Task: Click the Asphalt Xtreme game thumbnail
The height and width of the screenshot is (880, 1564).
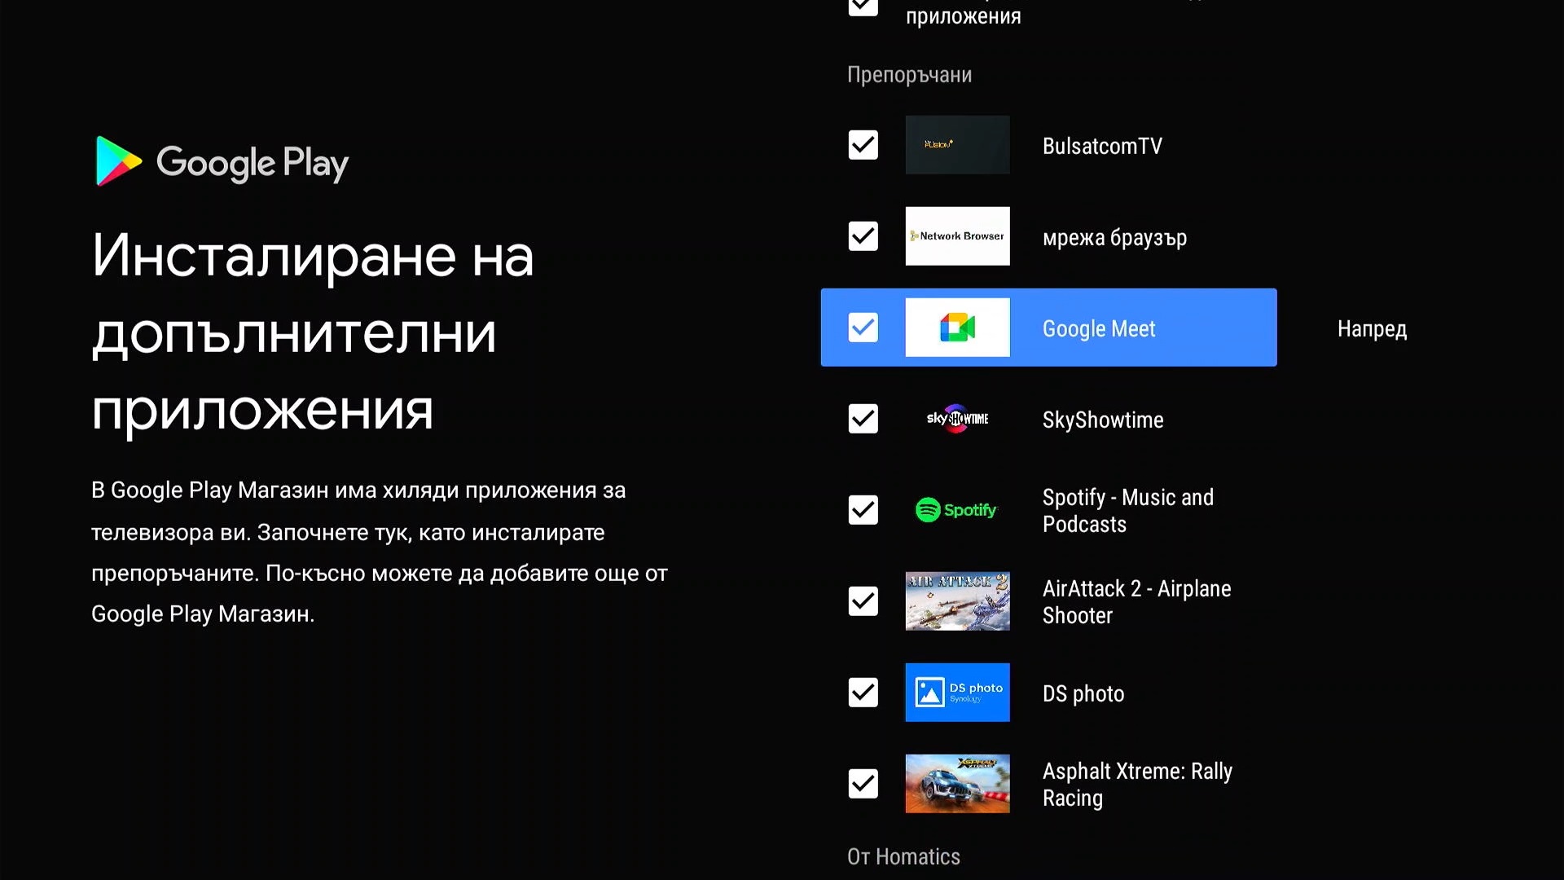Action: (957, 784)
